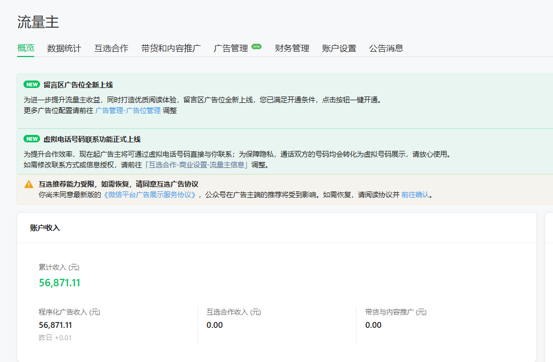Image resolution: width=553 pixels, height=362 pixels.
Task: Open the 《微信平台广告展示服务协议》 link
Action: click(149, 195)
